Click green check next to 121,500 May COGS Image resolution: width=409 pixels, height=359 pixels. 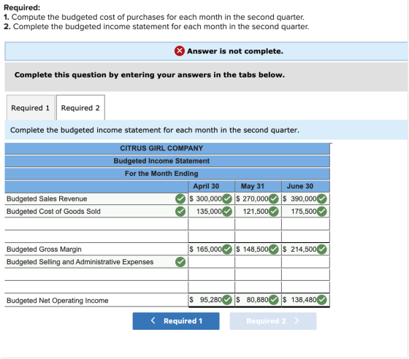point(274,212)
